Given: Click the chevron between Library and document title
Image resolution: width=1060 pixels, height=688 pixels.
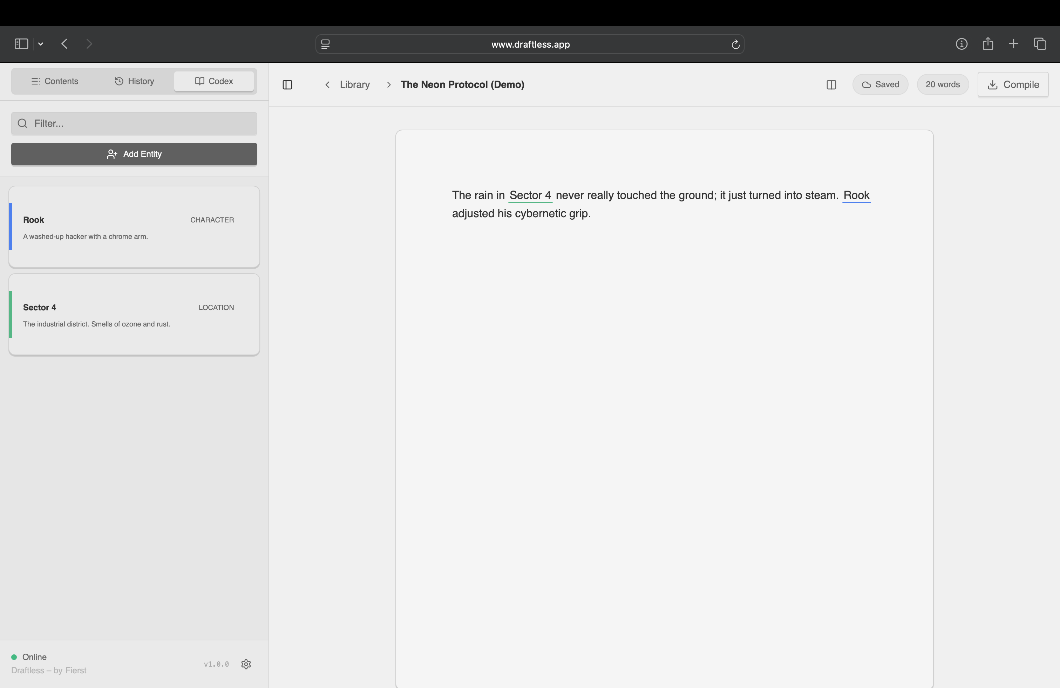Looking at the screenshot, I should (388, 84).
